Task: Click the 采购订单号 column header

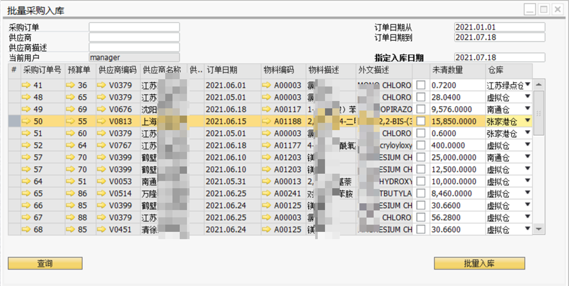Action: pos(43,71)
